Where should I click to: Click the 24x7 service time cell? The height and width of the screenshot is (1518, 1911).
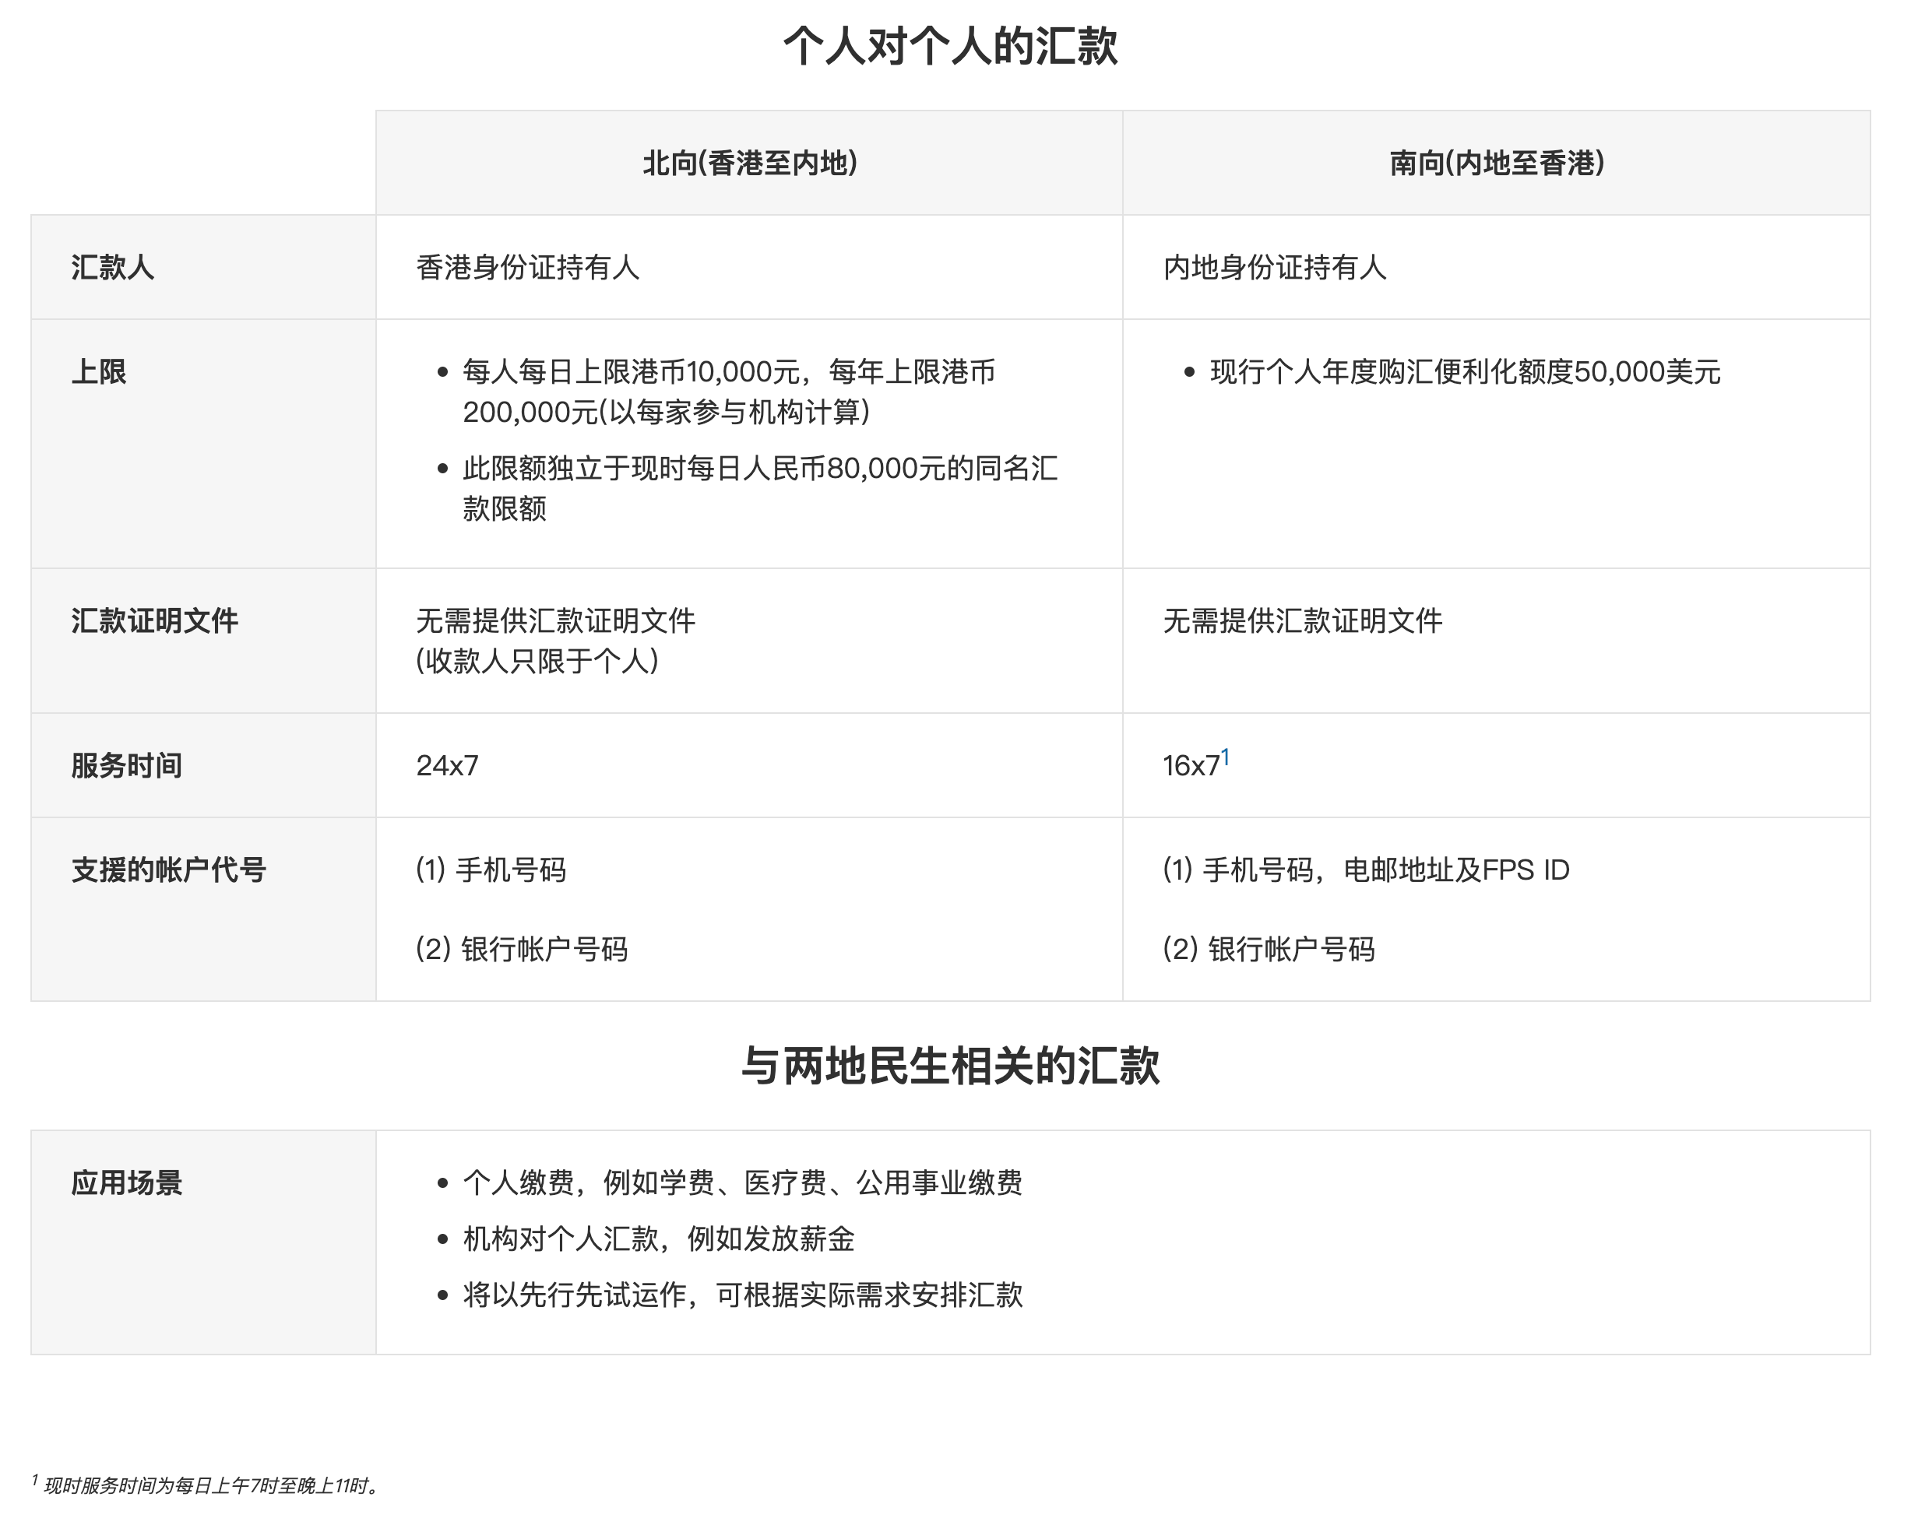[x=447, y=766]
